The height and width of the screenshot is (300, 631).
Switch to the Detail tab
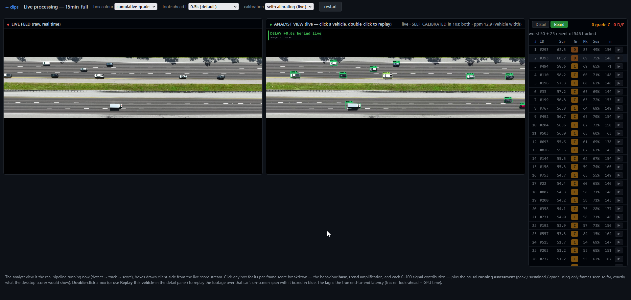(x=540, y=25)
